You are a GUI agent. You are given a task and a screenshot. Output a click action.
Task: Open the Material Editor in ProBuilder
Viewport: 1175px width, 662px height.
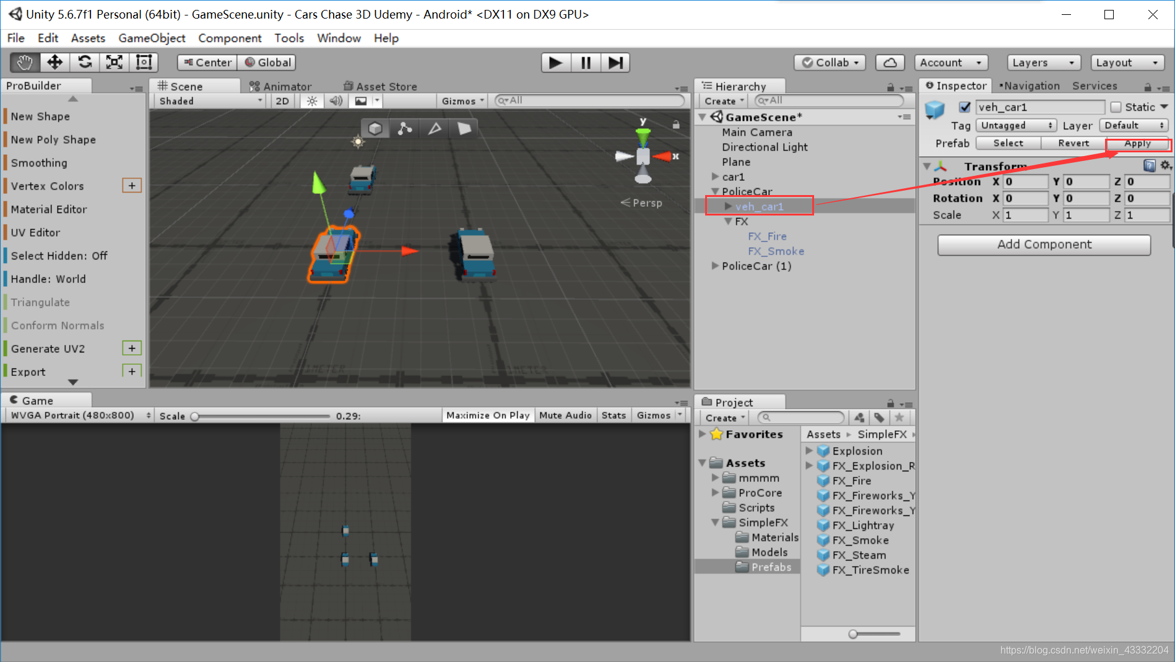click(x=49, y=209)
